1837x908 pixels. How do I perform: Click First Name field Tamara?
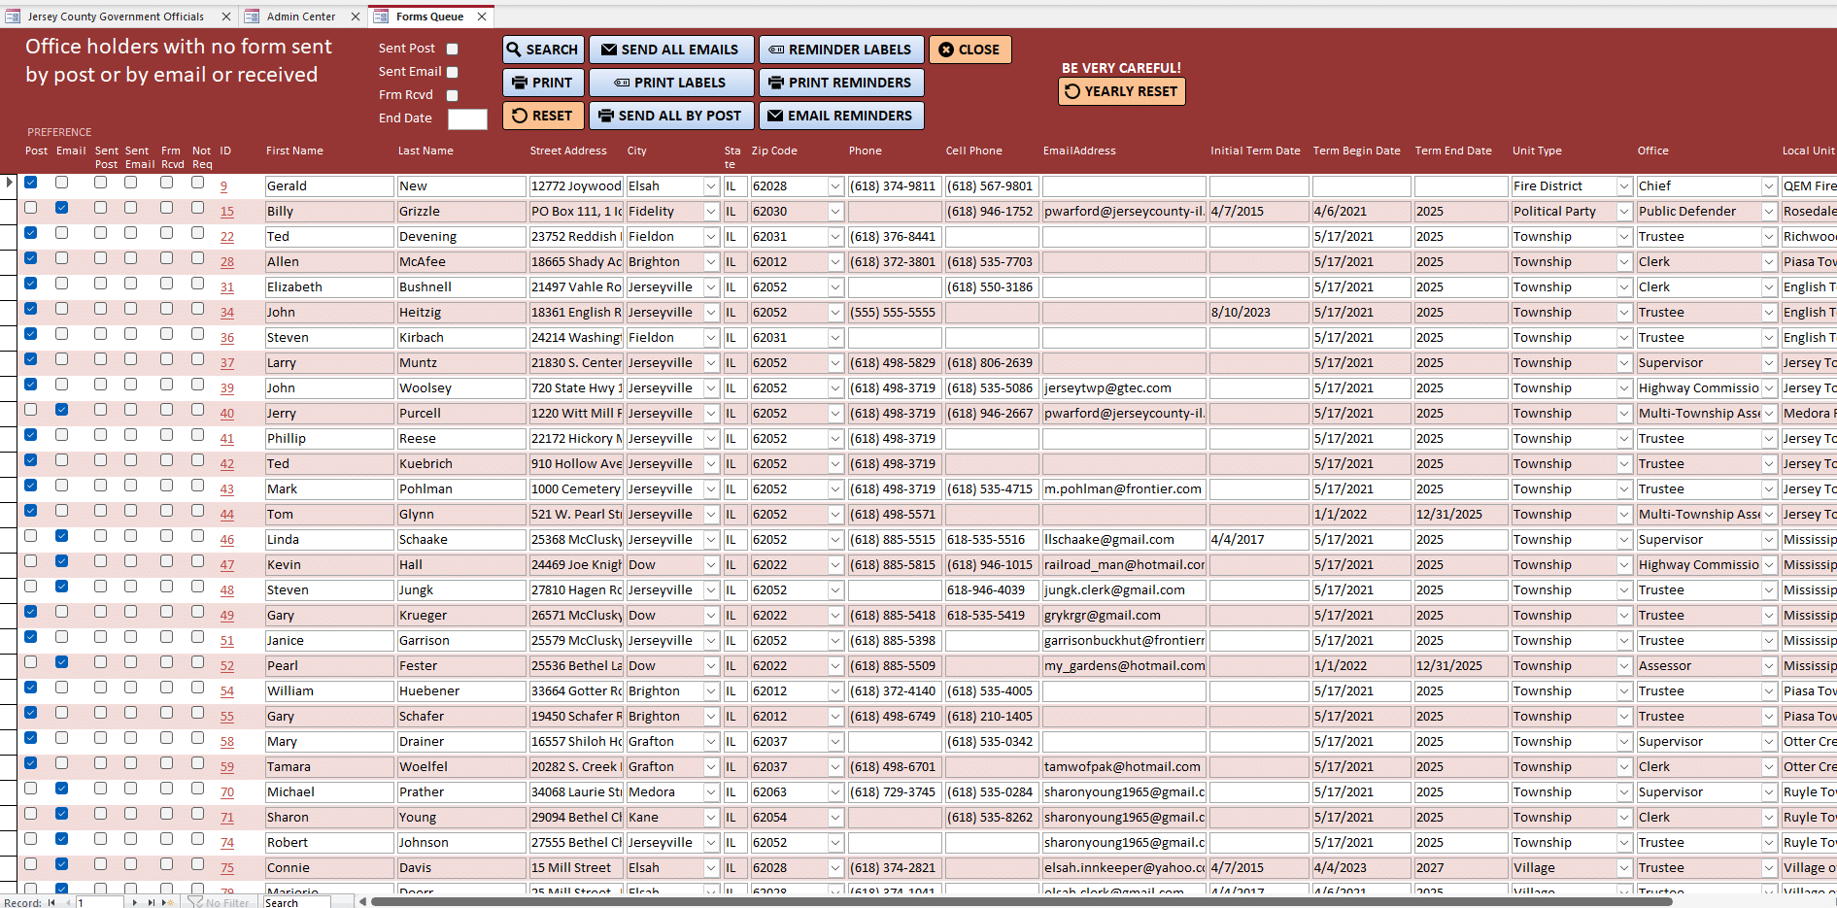coord(329,767)
